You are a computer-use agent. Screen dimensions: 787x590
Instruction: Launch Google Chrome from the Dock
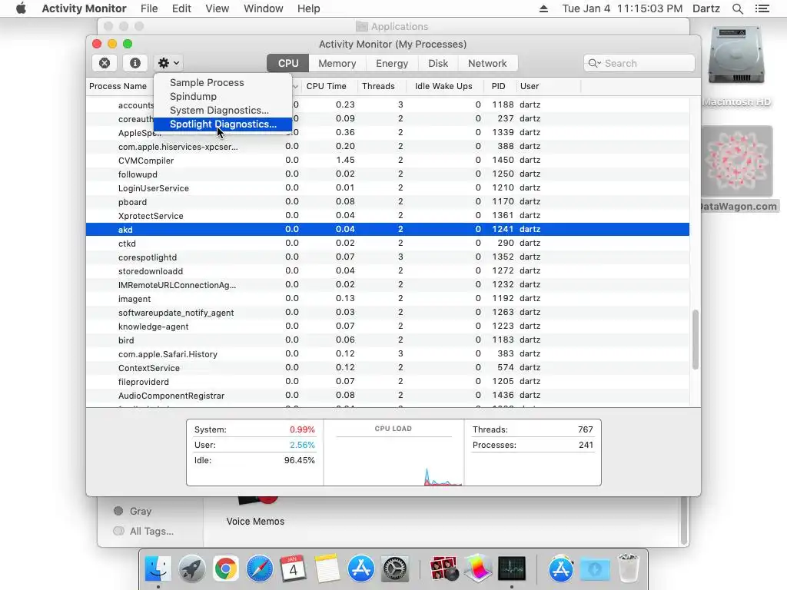point(226,569)
